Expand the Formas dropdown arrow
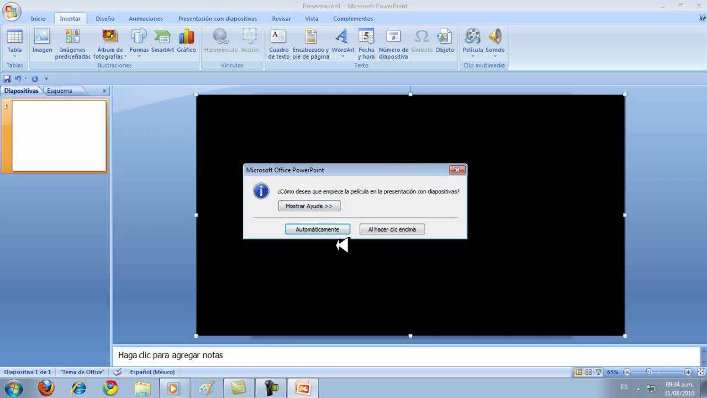This screenshot has height=398, width=707. coord(139,56)
